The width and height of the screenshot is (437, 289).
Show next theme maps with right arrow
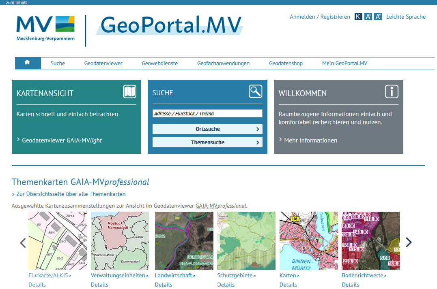[x=409, y=242]
